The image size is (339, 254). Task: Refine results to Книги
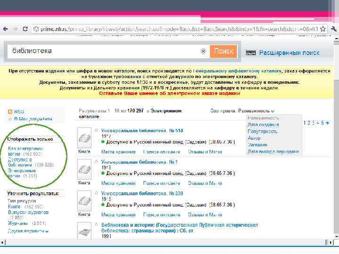point(14,206)
